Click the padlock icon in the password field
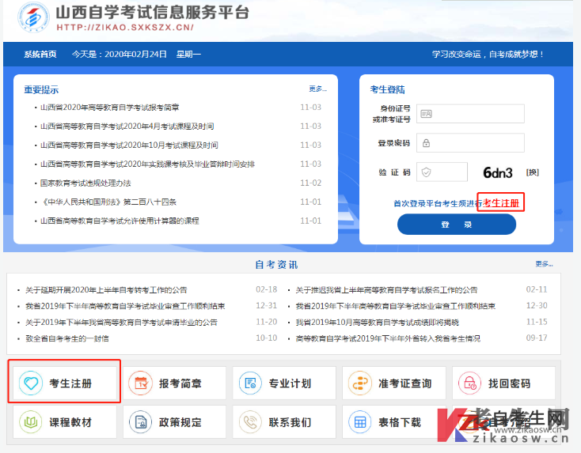This screenshot has height=453, width=581. pos(426,143)
